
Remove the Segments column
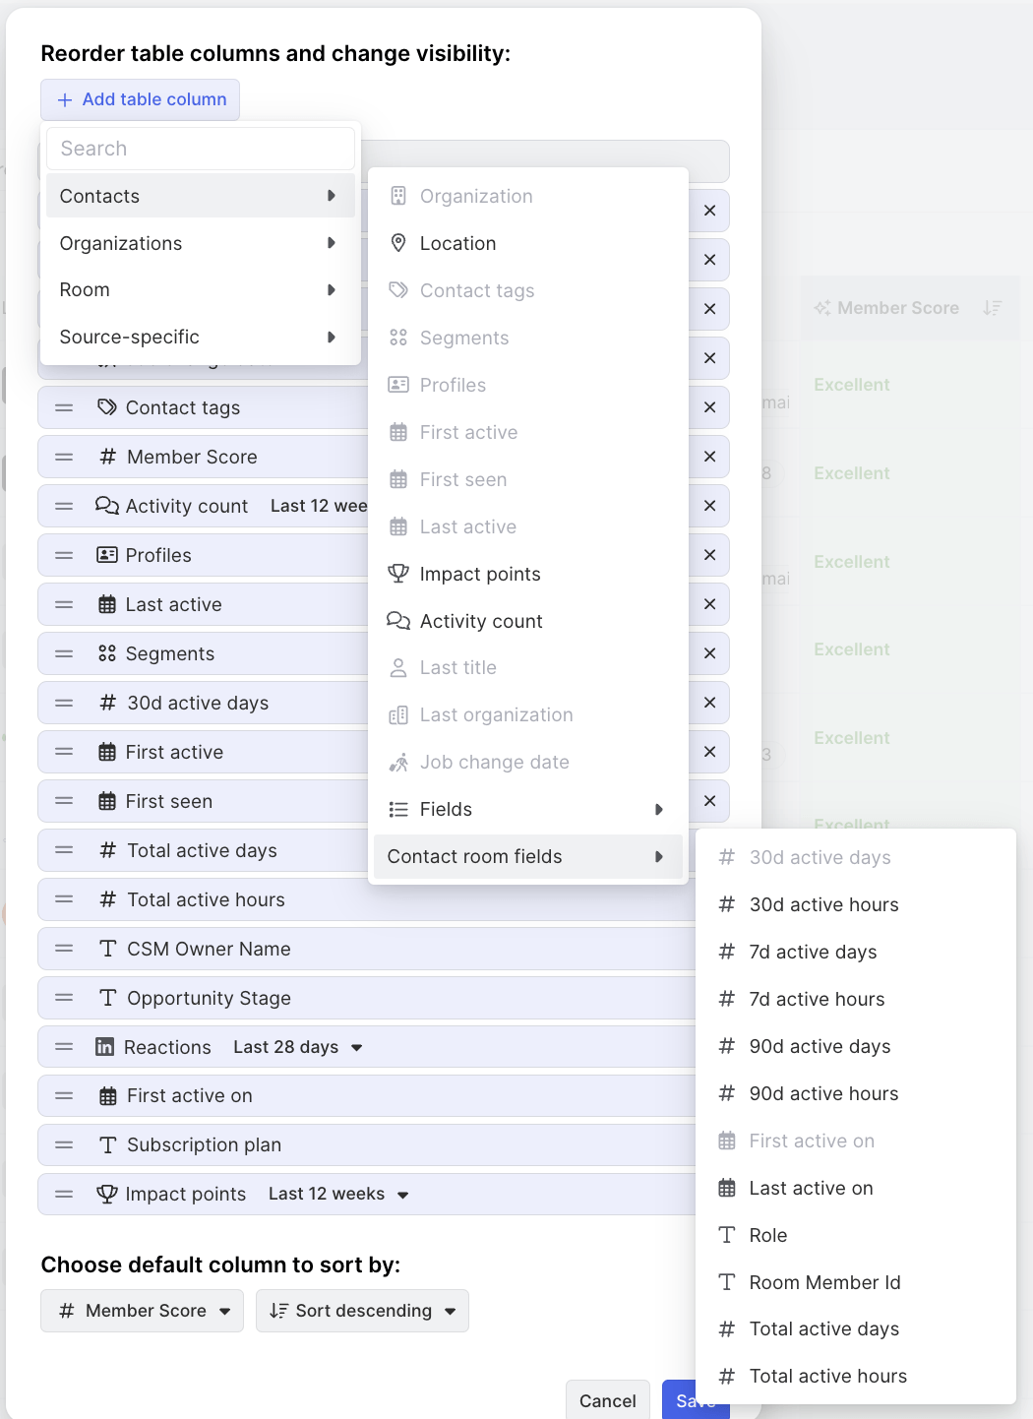(709, 653)
